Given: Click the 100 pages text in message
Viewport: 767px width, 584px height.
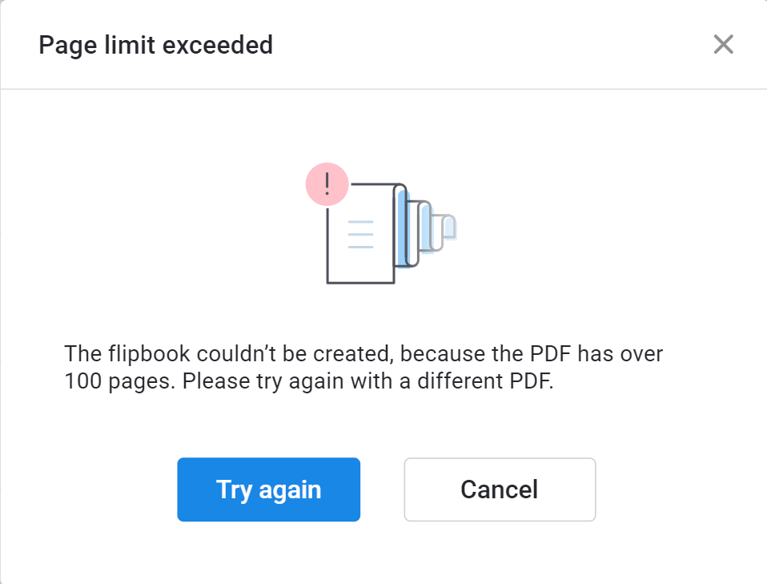Looking at the screenshot, I should click(119, 381).
